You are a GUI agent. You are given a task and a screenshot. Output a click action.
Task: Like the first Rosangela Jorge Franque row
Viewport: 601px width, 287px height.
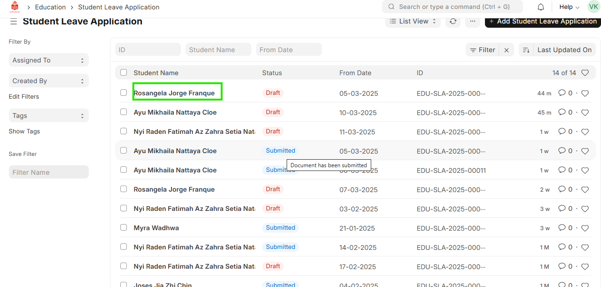pyautogui.click(x=585, y=93)
